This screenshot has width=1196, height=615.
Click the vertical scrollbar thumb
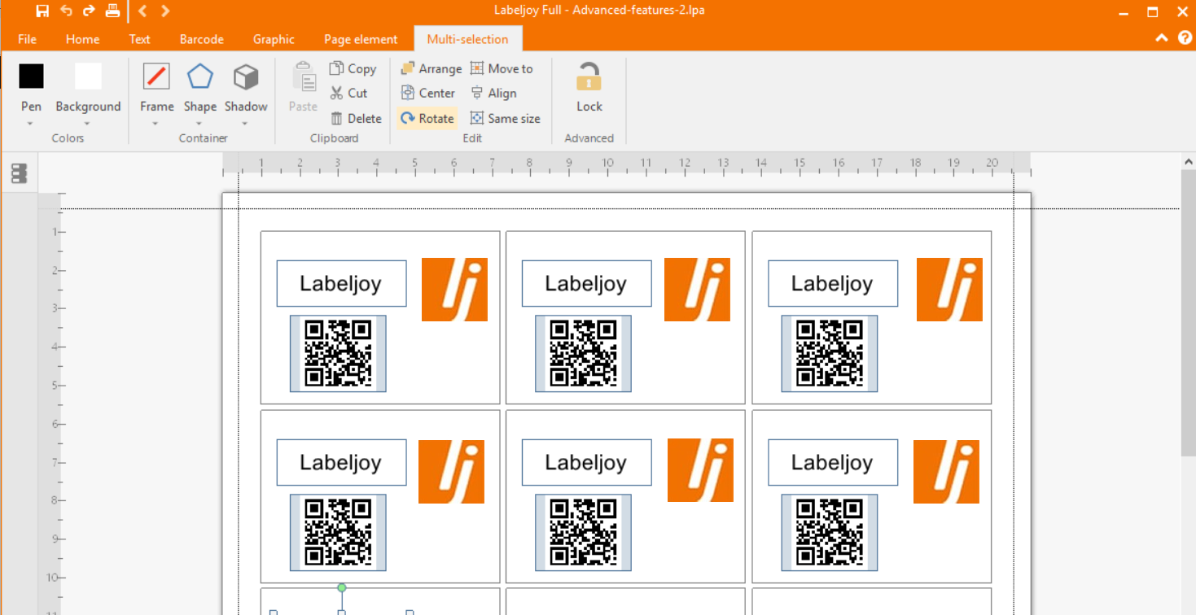pyautogui.click(x=1188, y=312)
